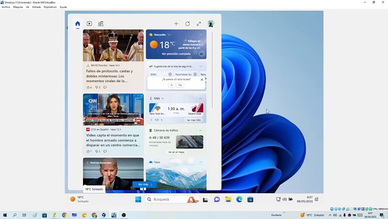Add a widget with the plus icon
This screenshot has width=388, height=219.
pos(176,24)
